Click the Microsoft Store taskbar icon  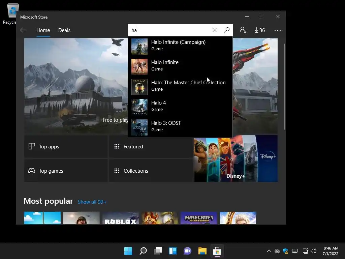217,251
